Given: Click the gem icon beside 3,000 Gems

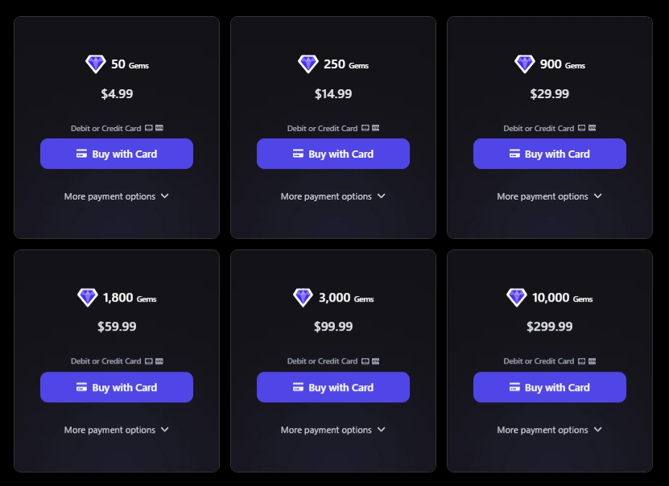Looking at the screenshot, I should pos(304,298).
